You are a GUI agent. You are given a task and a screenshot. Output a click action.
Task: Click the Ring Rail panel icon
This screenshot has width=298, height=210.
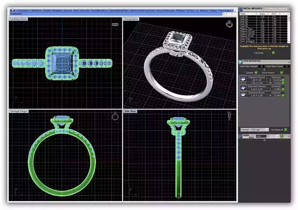pos(240,136)
